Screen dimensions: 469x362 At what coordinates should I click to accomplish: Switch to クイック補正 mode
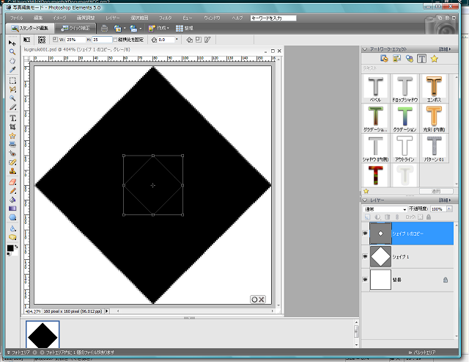point(77,28)
